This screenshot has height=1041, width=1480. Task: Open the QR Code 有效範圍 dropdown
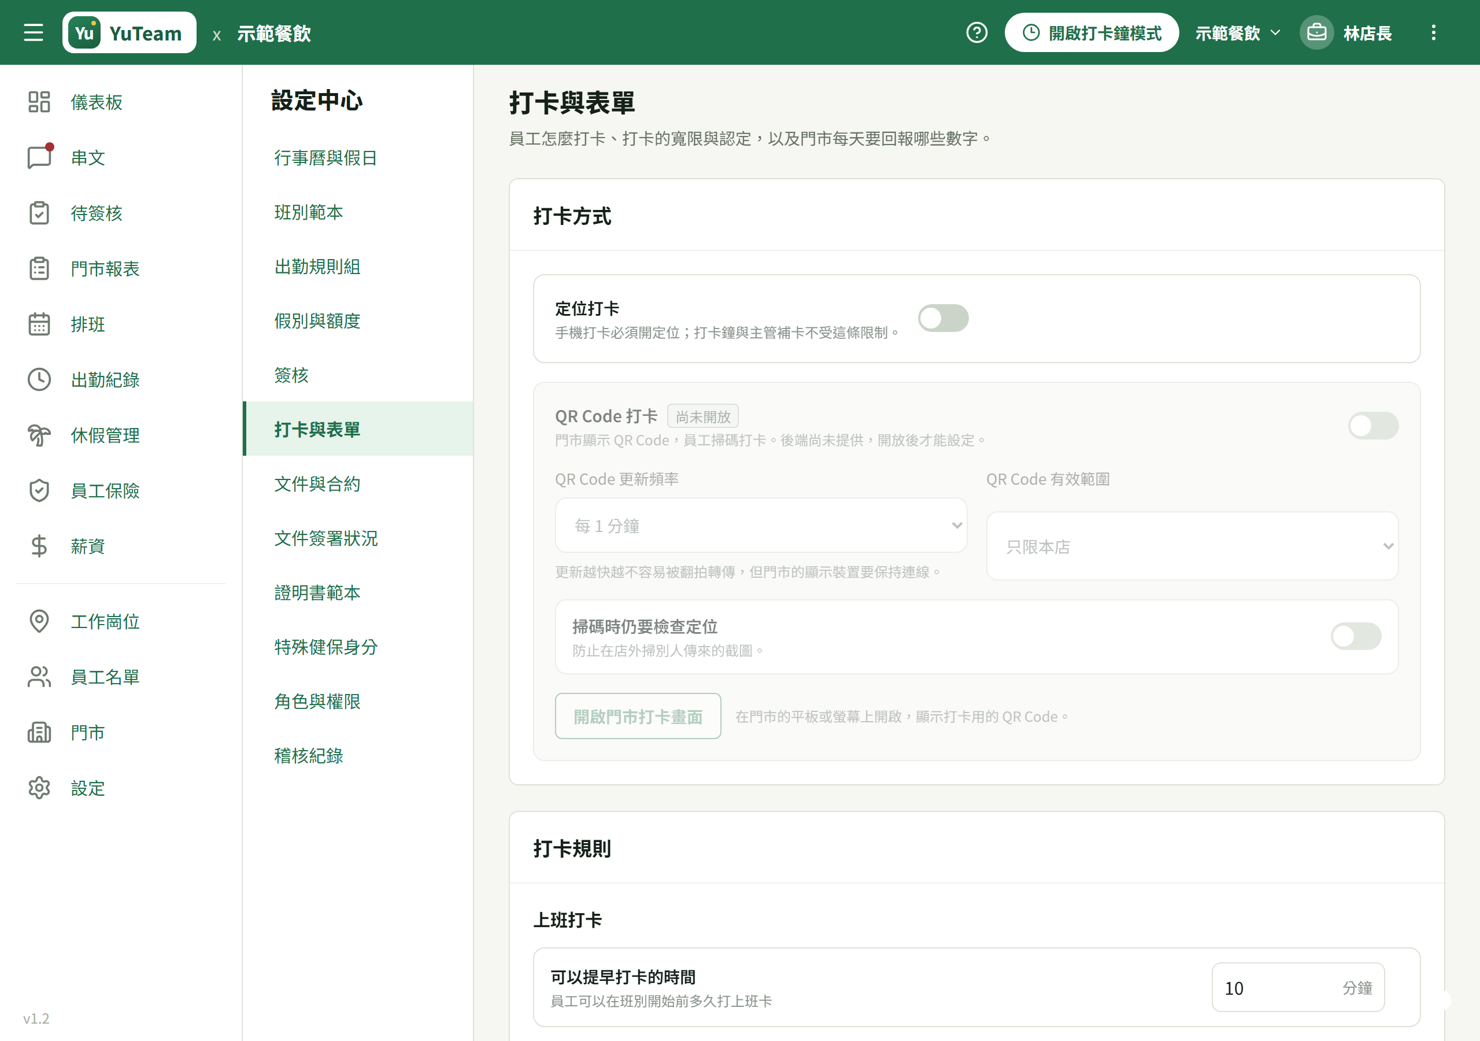point(1192,547)
